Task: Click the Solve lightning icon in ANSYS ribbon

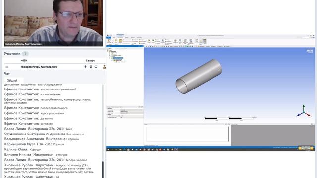Action: tap(116, 41)
